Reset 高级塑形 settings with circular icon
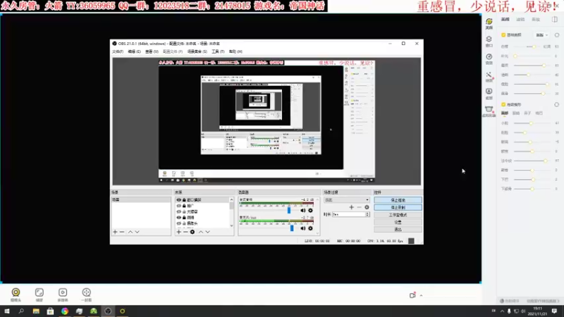564x317 pixels. point(556,104)
